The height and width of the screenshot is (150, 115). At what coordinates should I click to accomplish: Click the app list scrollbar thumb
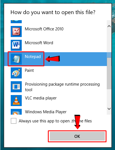(109, 73)
